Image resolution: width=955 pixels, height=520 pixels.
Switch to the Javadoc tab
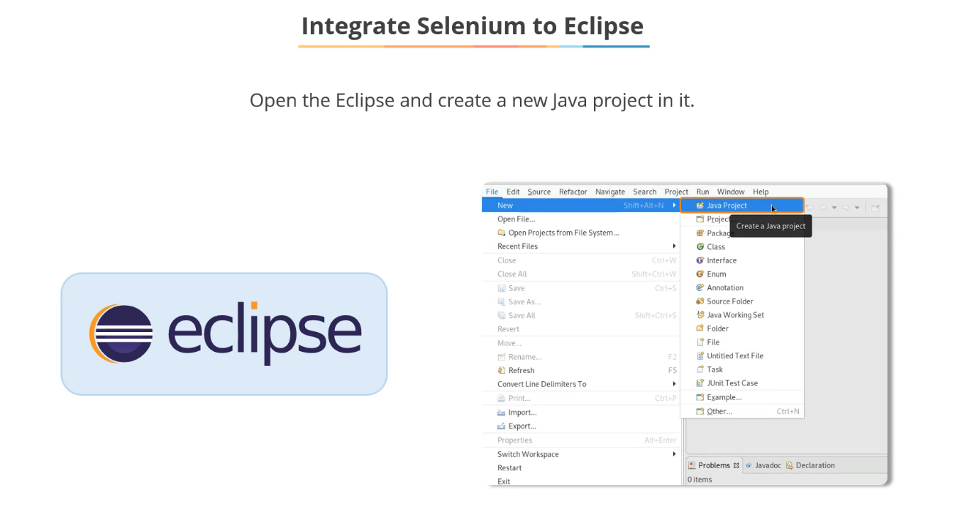click(763, 465)
